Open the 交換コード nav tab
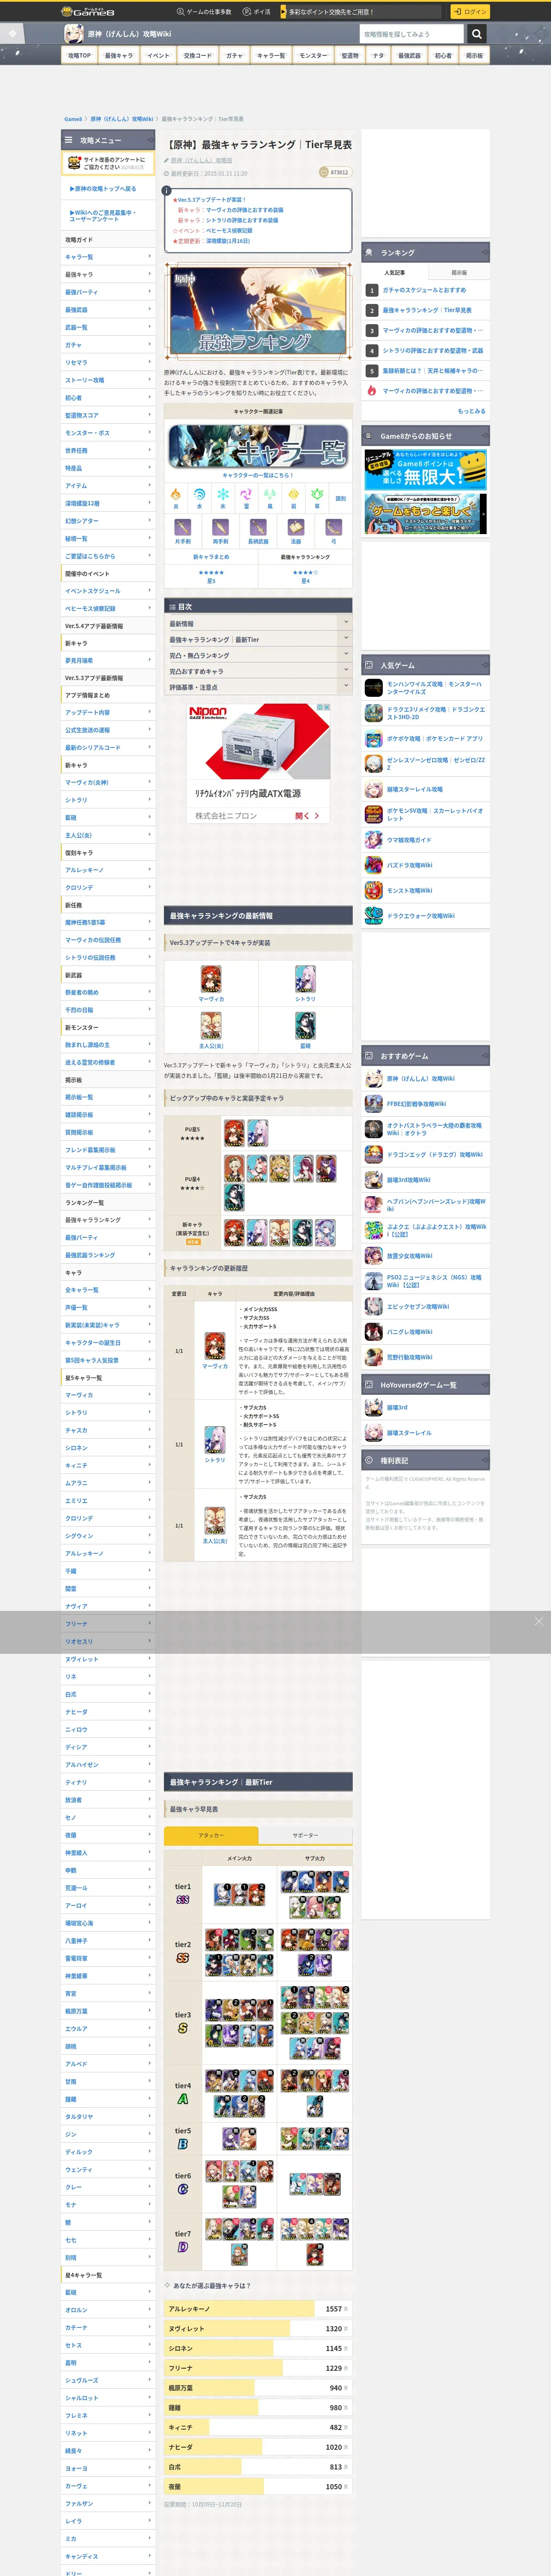 (x=197, y=56)
